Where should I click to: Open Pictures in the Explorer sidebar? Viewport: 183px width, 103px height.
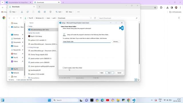tap(16, 46)
